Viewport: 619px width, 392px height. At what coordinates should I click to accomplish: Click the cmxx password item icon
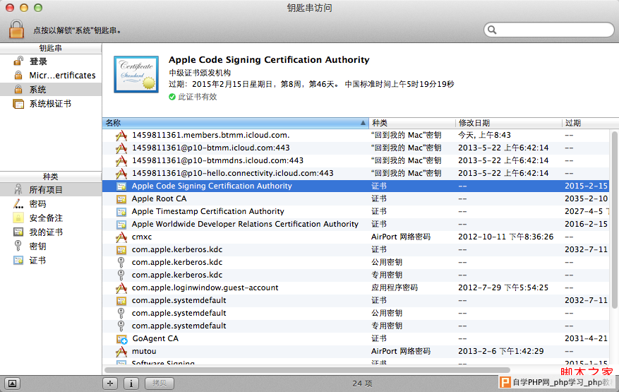click(121, 237)
